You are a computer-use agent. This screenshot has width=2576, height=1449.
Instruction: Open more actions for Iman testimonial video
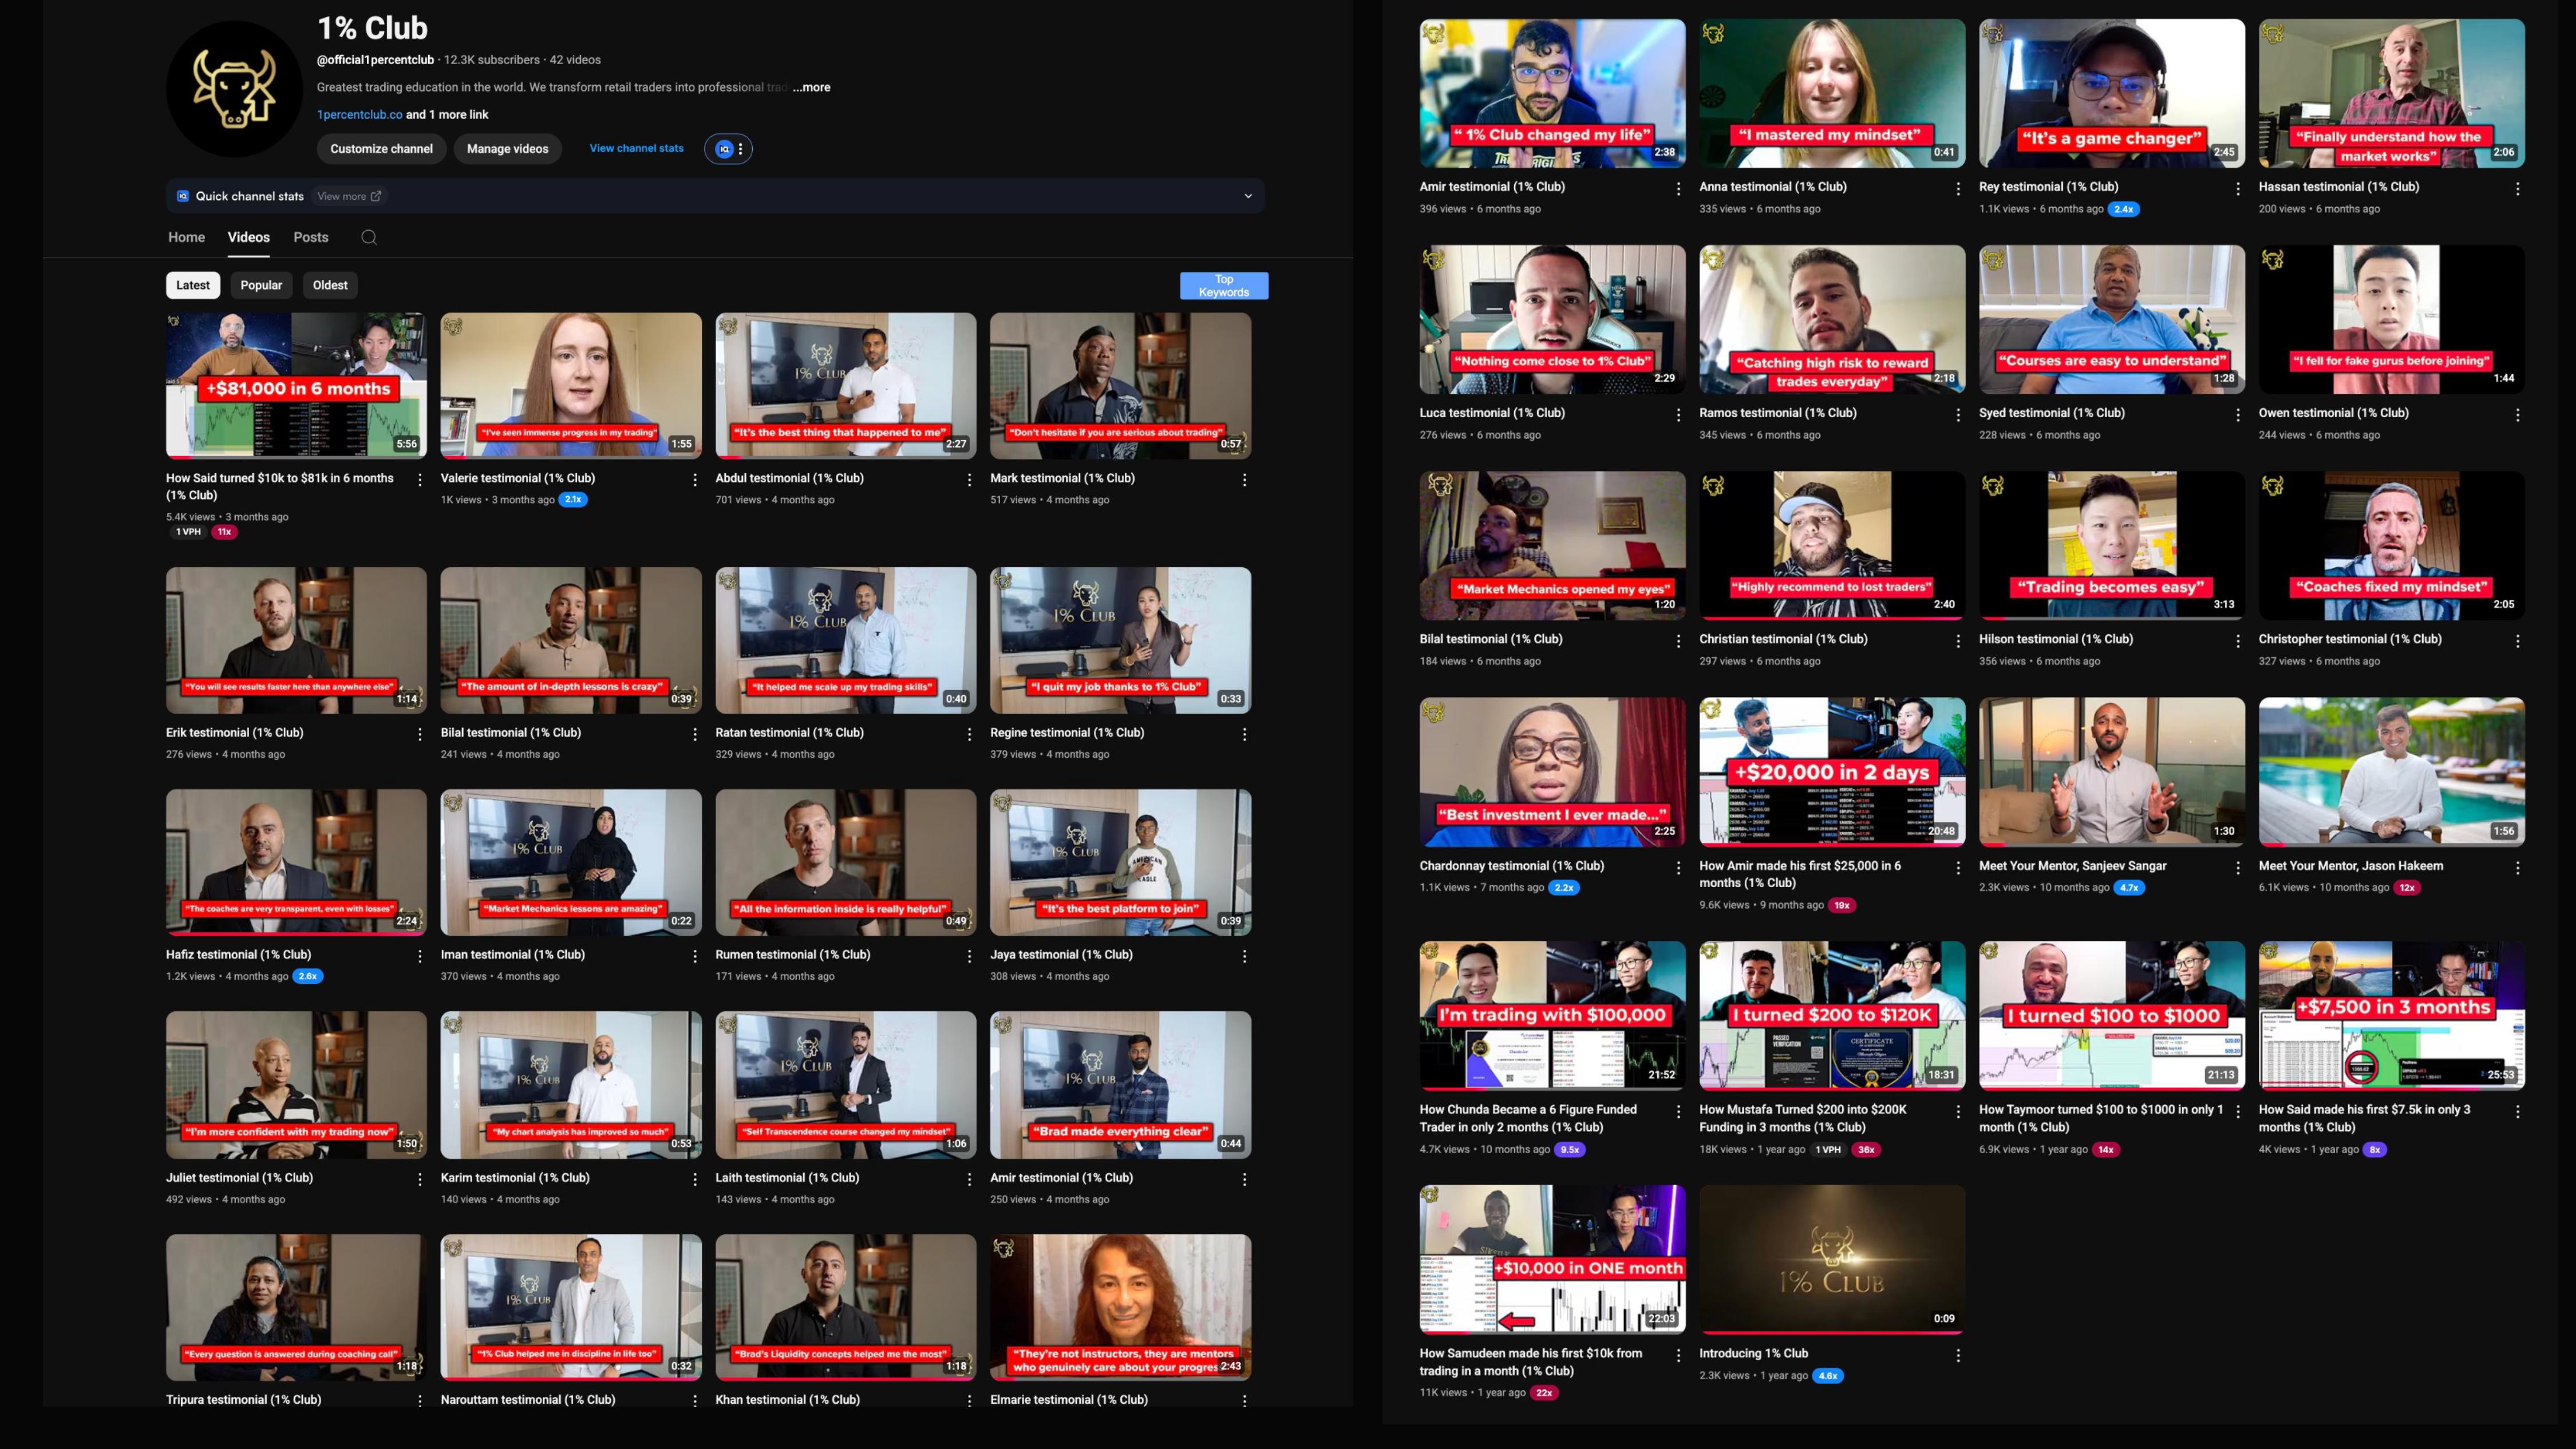point(695,956)
